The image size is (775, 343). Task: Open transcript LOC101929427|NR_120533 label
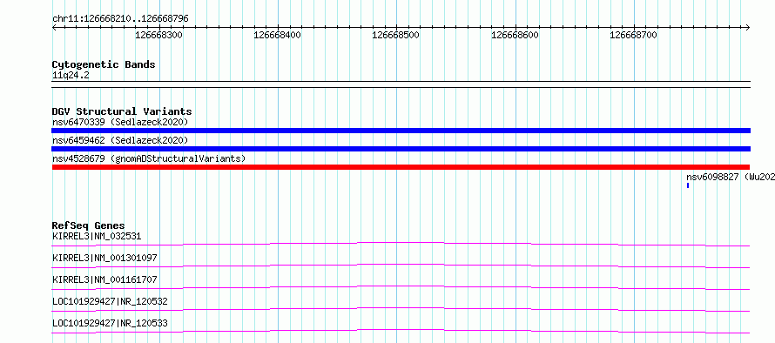110,323
